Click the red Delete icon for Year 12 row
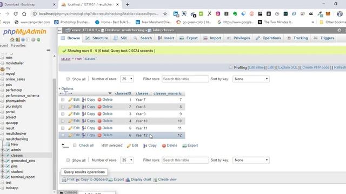The height and width of the screenshot is (194, 346). pyautogui.click(x=99, y=135)
